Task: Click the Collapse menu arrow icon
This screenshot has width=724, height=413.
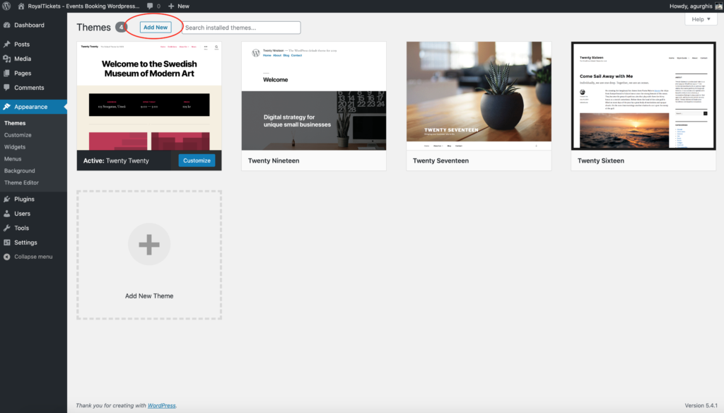Action: [7, 257]
